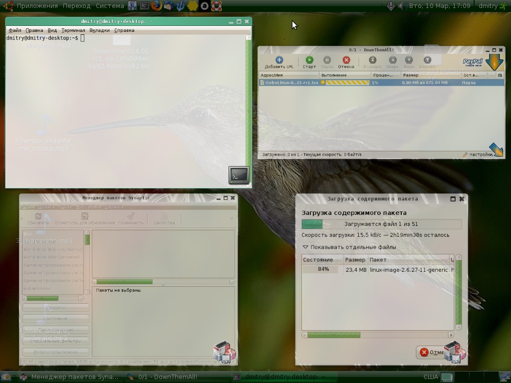Image resolution: width=511 pixels, height=383 pixels.
Task: Select World Wide Web (universe) category
Action: pyautogui.click(x=53, y=257)
